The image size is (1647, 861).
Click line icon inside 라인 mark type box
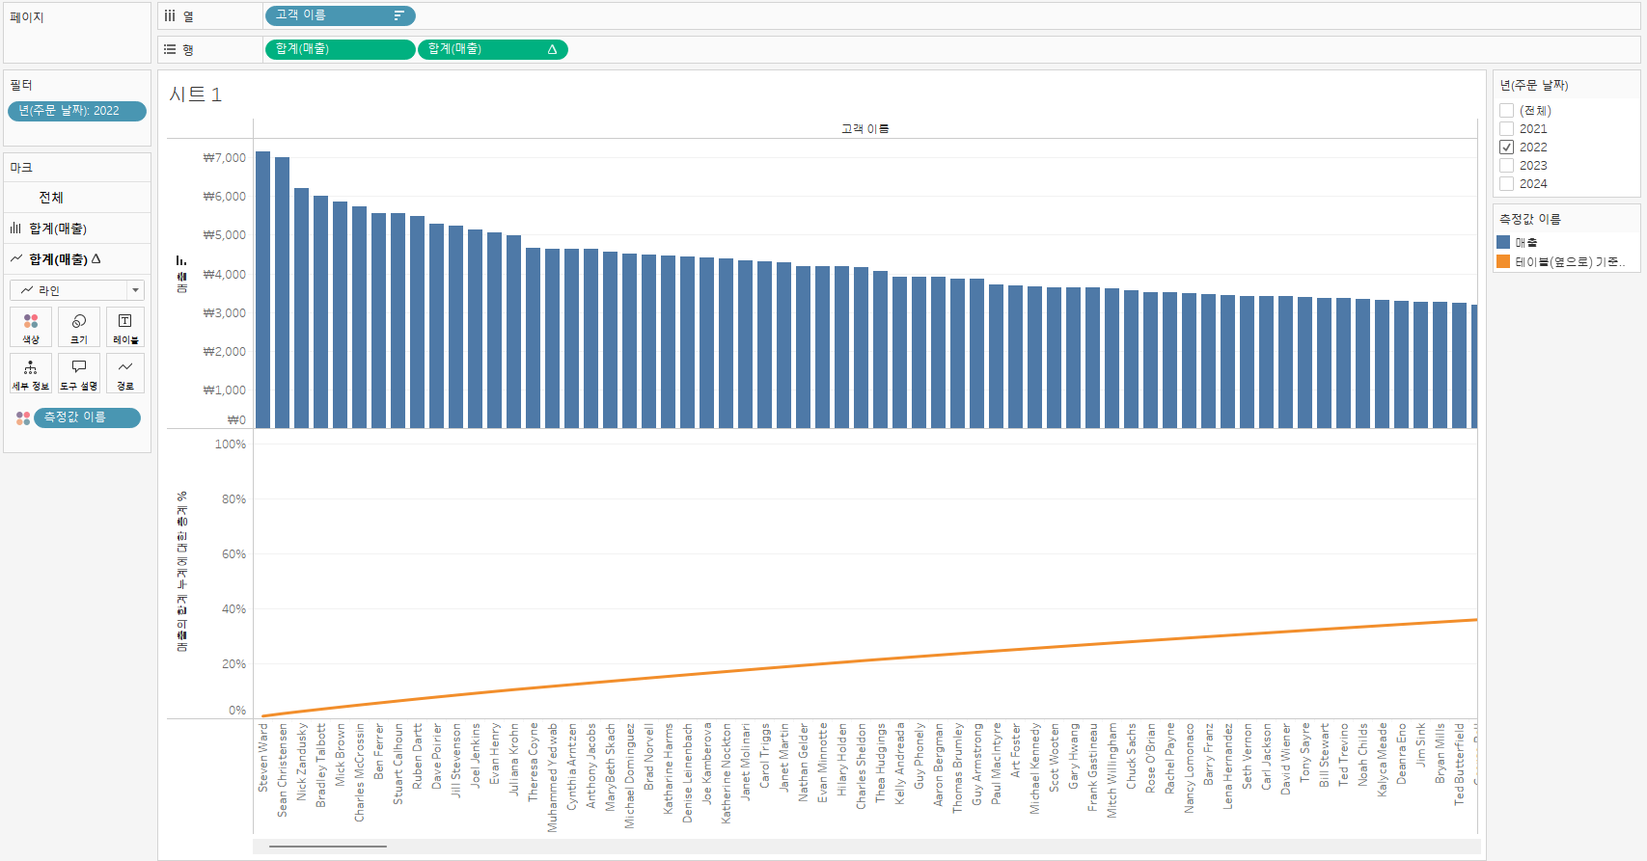[27, 290]
